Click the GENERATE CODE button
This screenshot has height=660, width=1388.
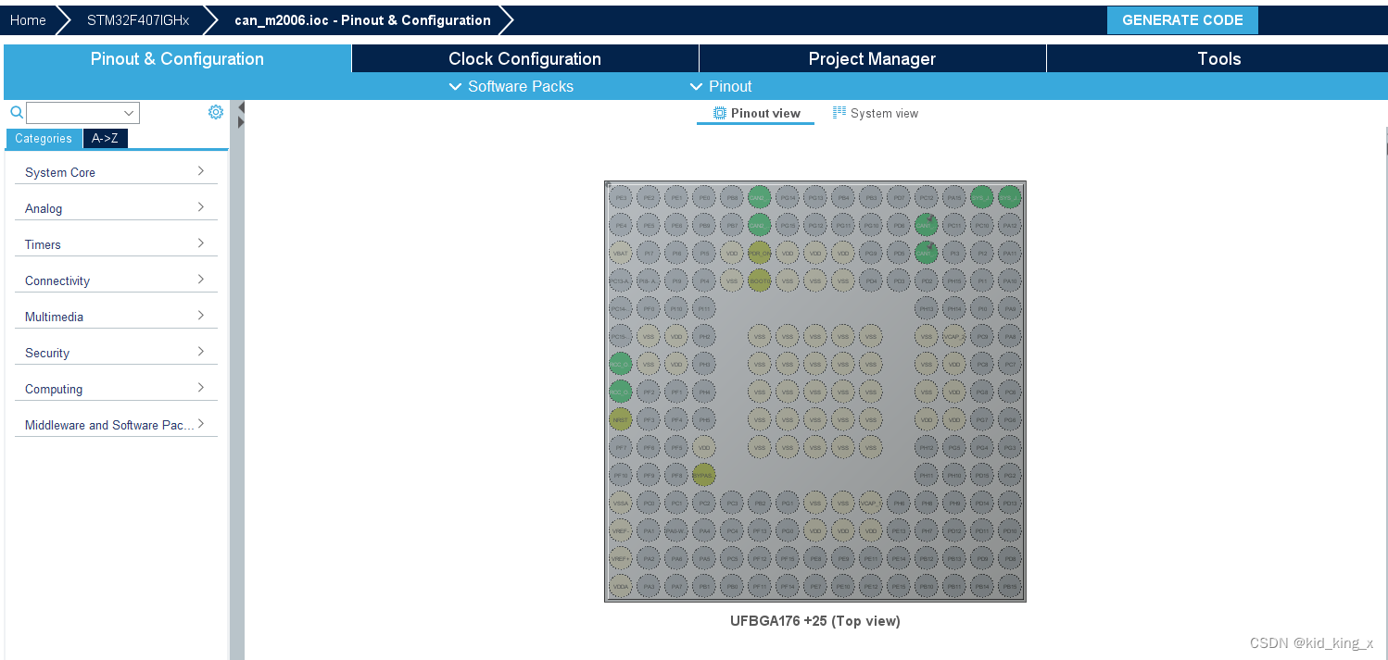pyautogui.click(x=1182, y=20)
